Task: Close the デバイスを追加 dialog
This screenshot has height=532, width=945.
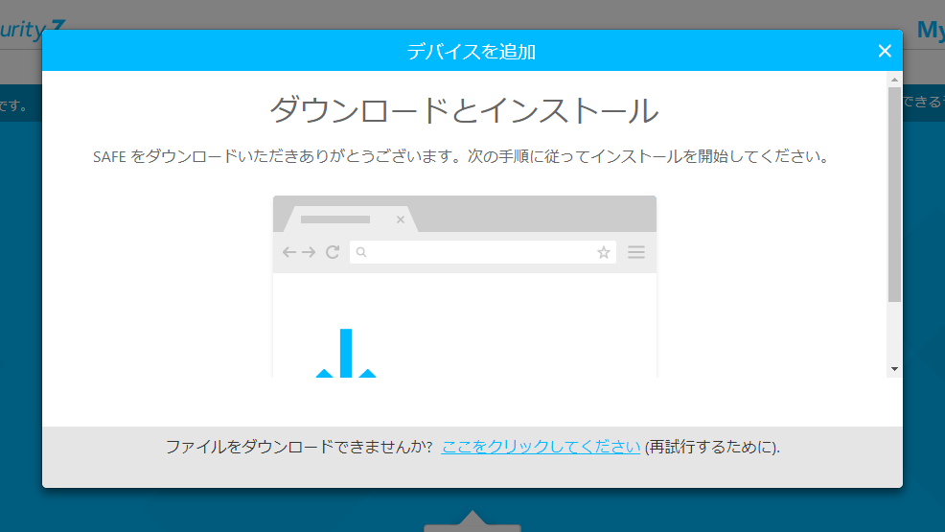Action: point(884,51)
